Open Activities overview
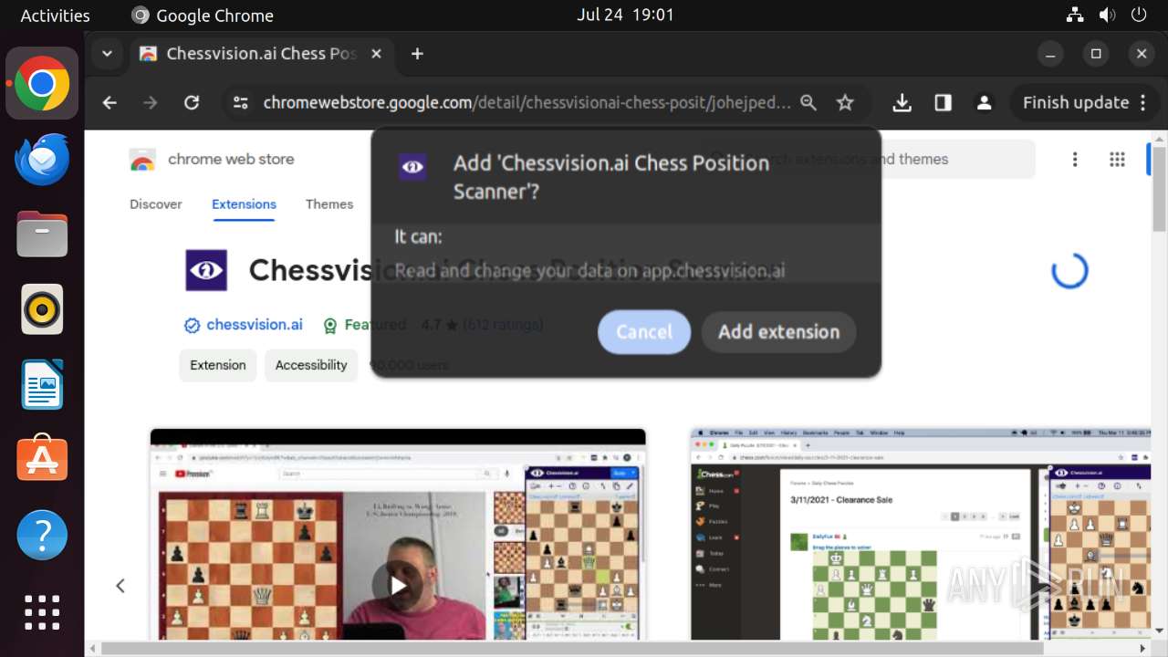Screen dimensions: 1168x657 (56, 16)
